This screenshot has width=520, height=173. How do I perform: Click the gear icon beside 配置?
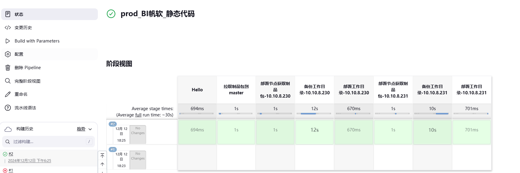pos(8,54)
